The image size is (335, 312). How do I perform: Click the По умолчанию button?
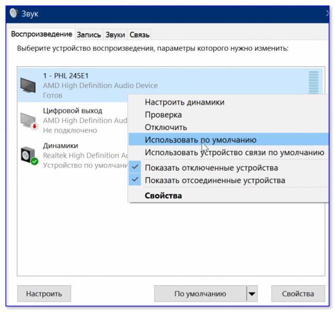pos(200,293)
